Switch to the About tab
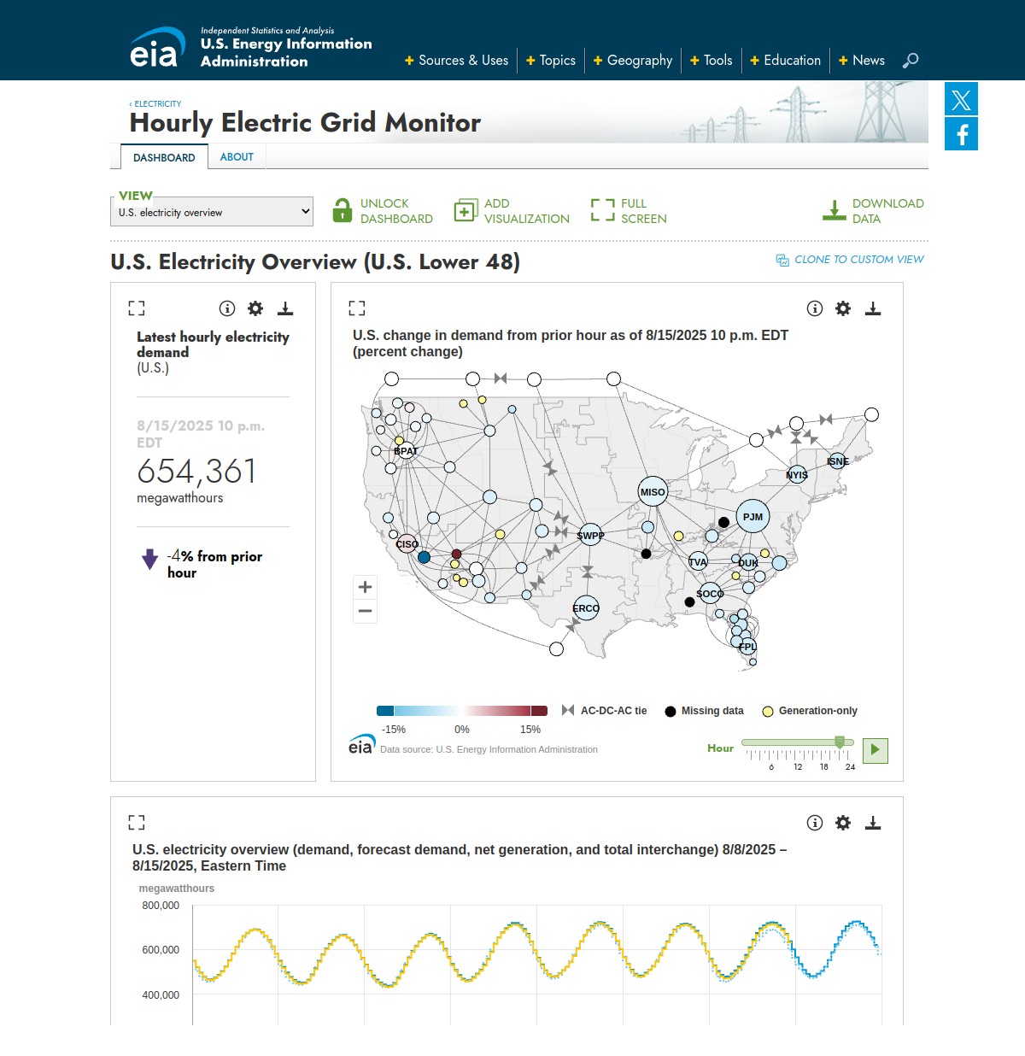Viewport: 1025px width, 1056px height. tap(237, 157)
